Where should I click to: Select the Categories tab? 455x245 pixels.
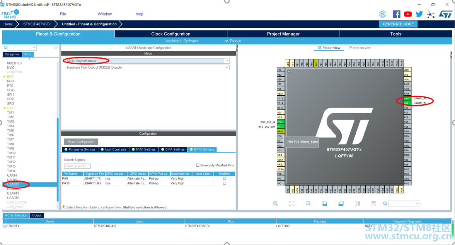pos(12,54)
